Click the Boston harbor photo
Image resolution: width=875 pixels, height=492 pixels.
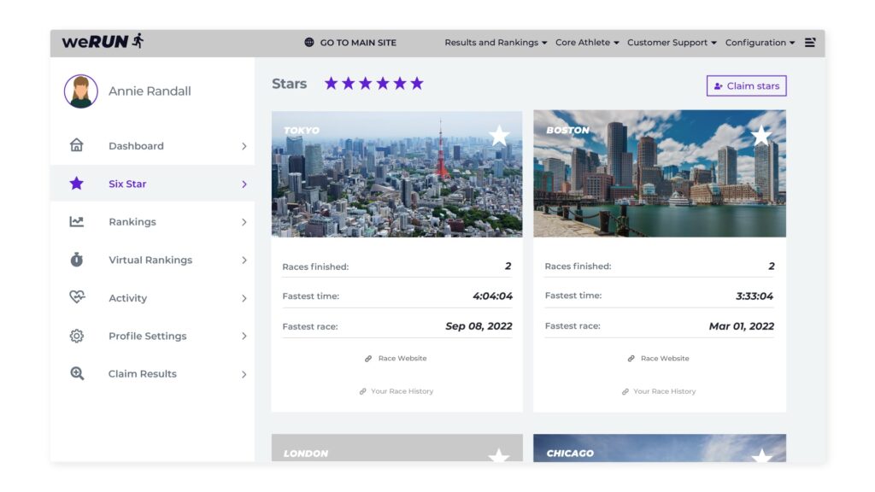660,173
